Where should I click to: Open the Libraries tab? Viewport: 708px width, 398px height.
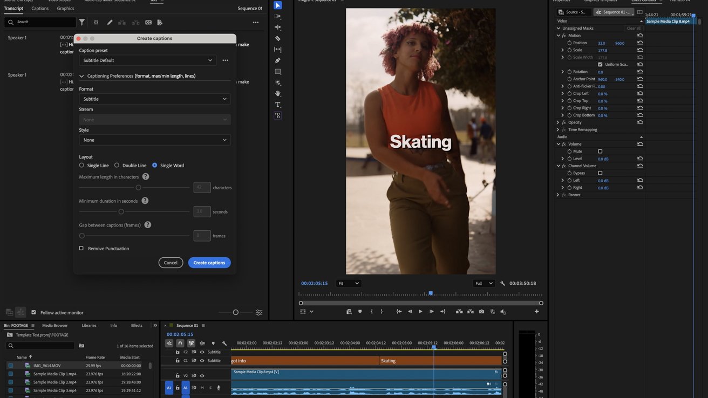click(x=89, y=326)
